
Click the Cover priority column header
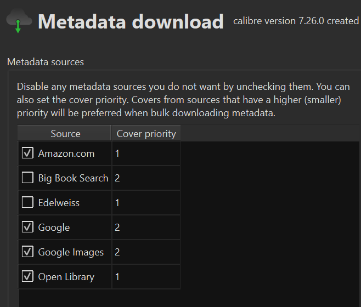[x=146, y=134]
